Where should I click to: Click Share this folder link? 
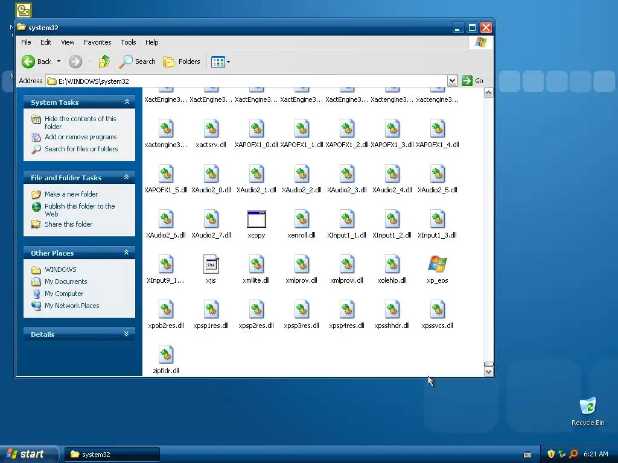69,224
